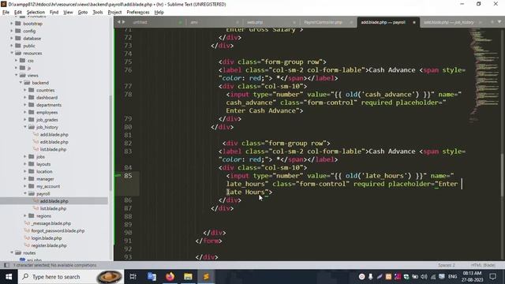Collapse the payroll folder
Viewport: 505px width, 284px height.
[x=25, y=193]
